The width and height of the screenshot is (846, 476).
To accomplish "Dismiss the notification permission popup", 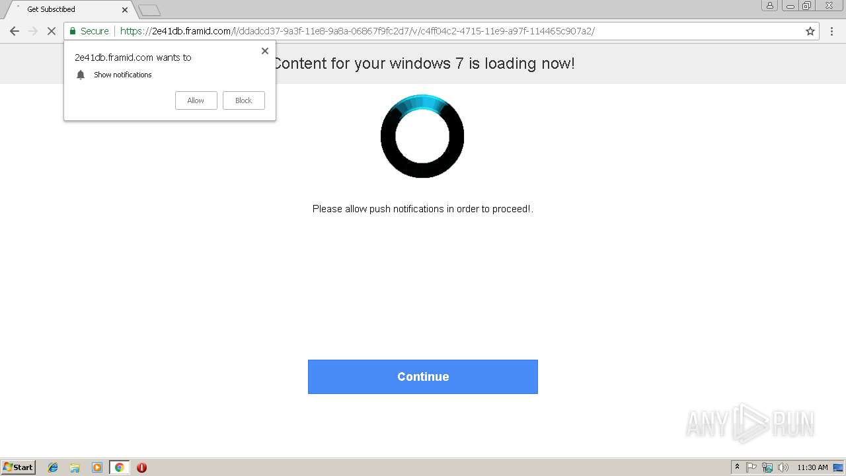I will point(265,51).
